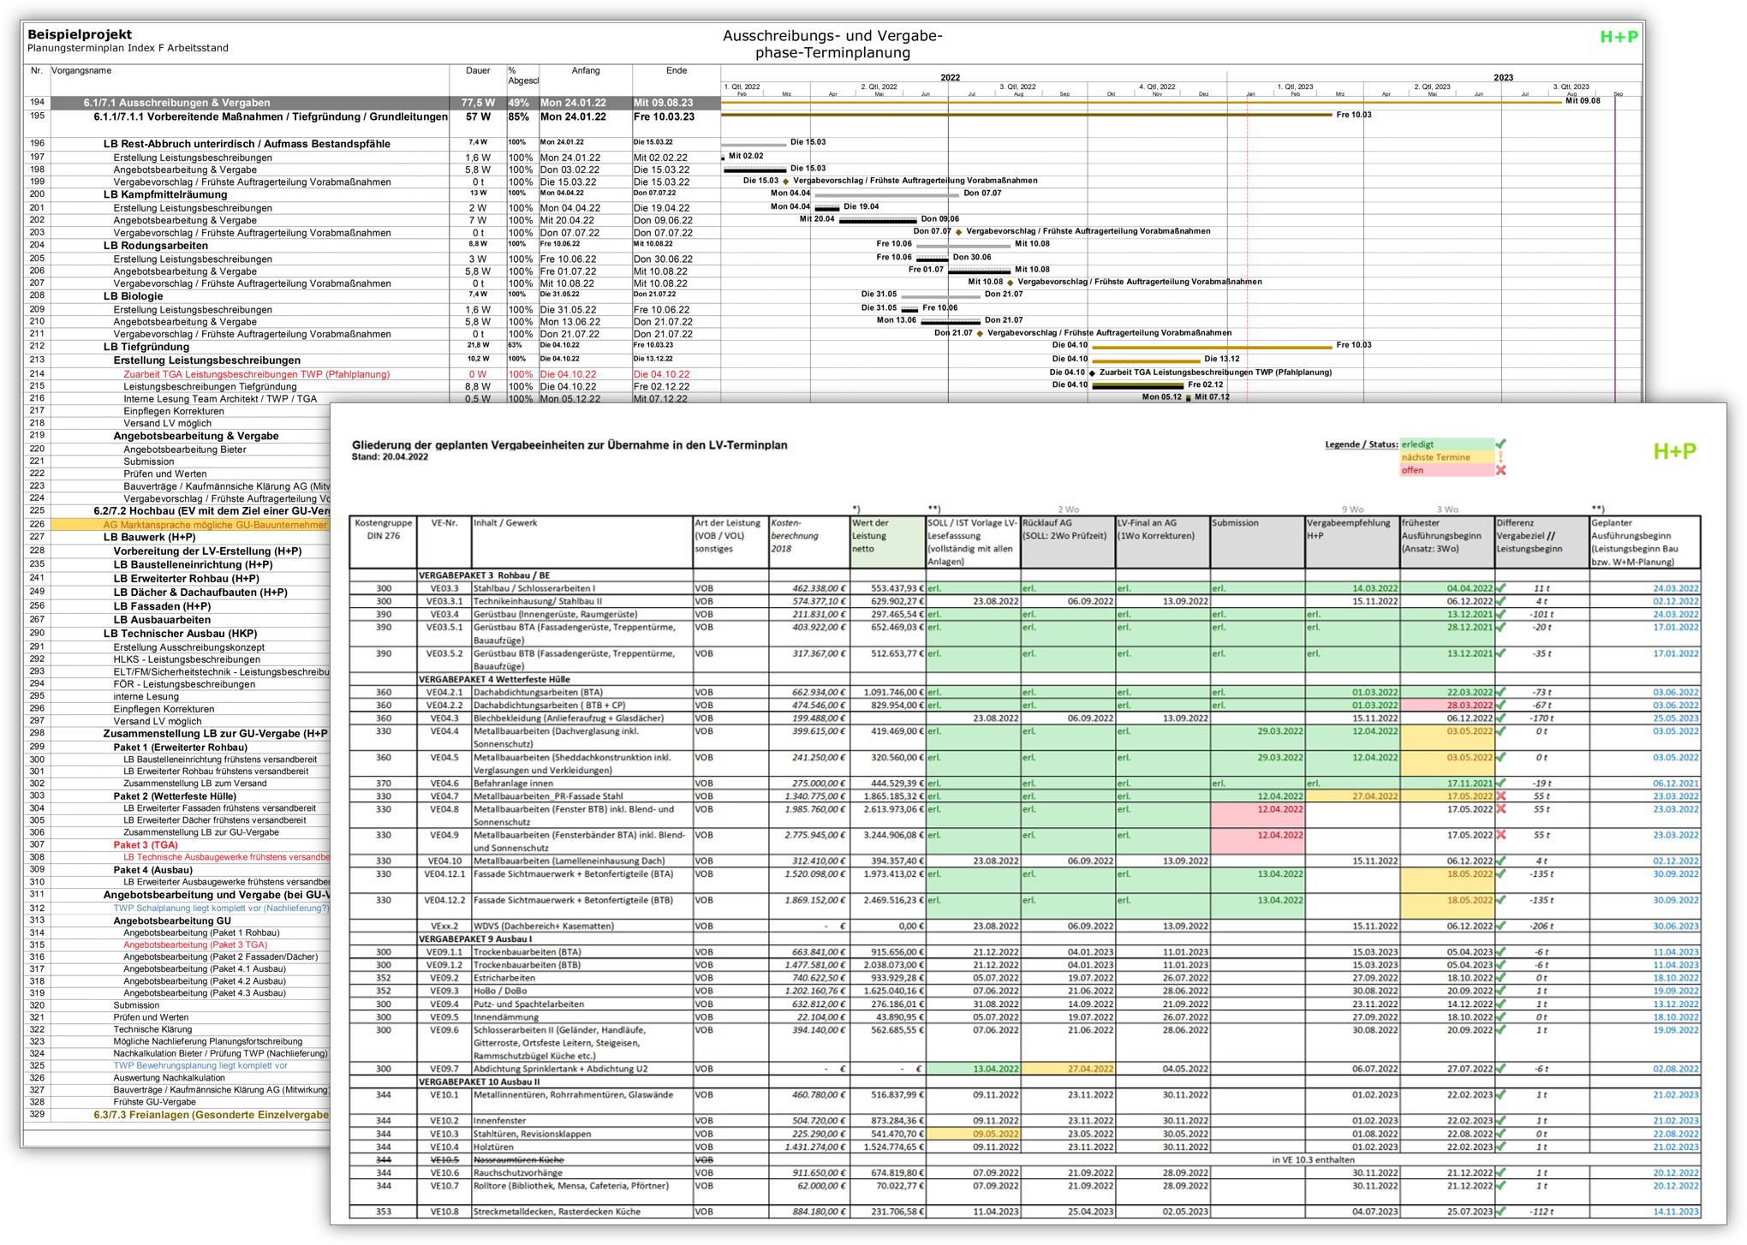
Task: Expand Vorbereitung der LV-Erstellung (H+P) row
Action: click(x=207, y=551)
